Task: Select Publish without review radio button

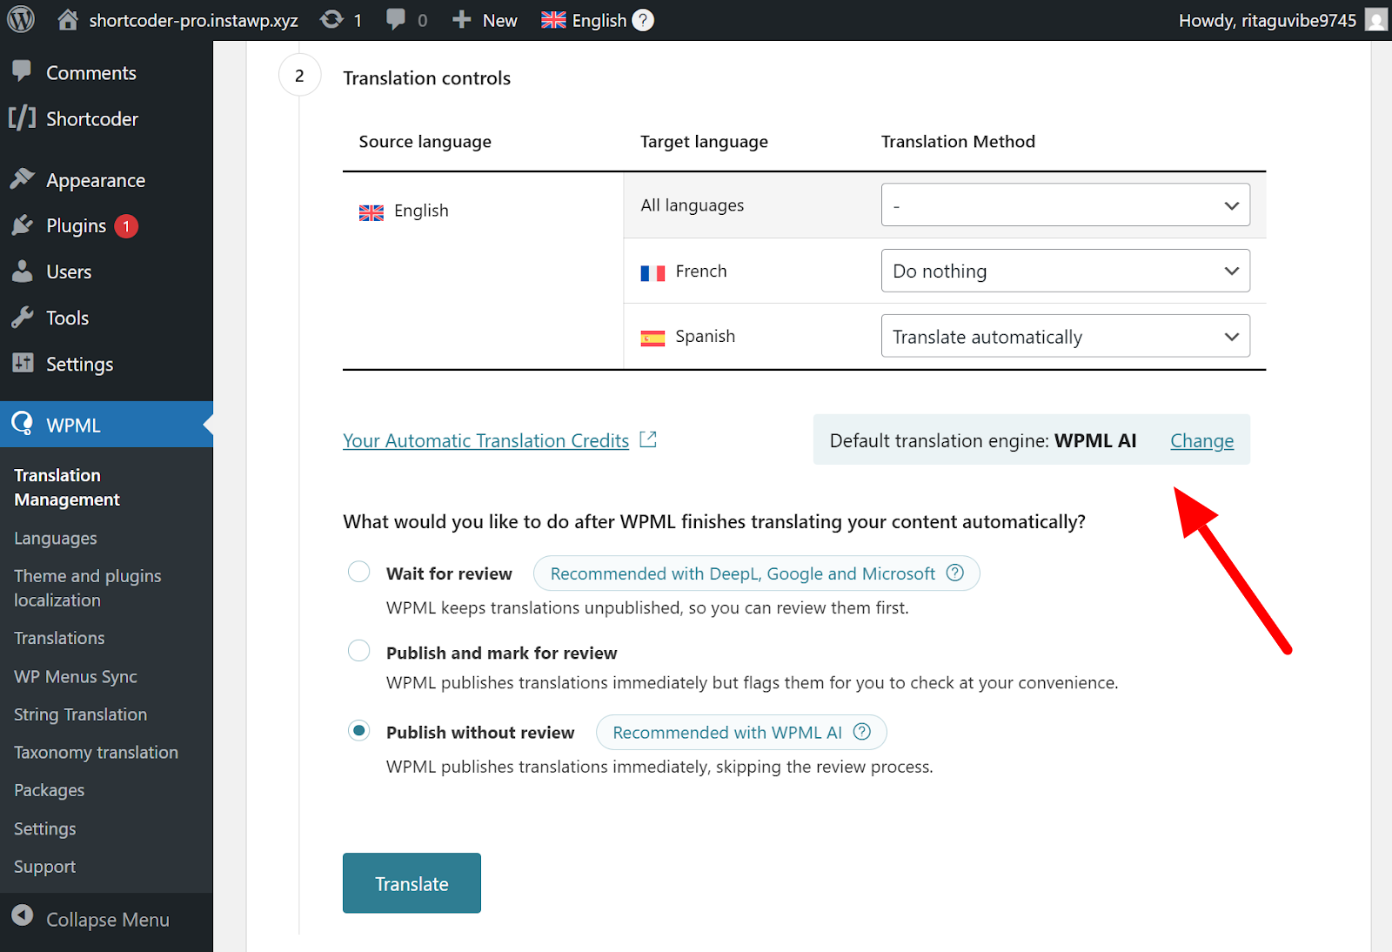Action: point(358,730)
